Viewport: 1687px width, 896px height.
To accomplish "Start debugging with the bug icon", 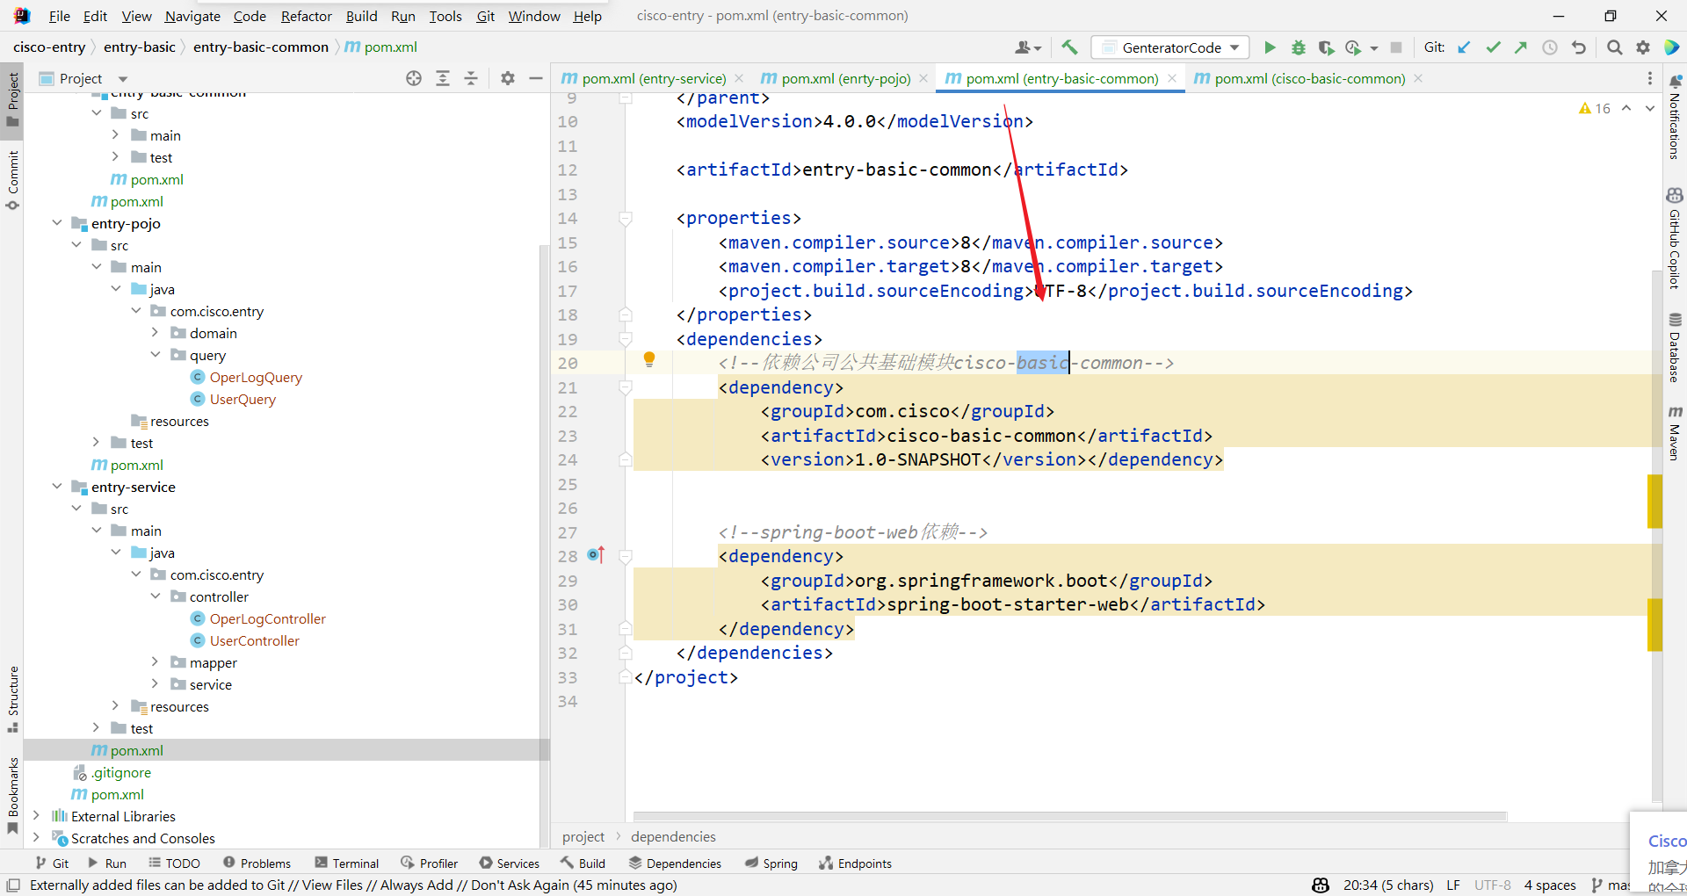I will (1298, 47).
